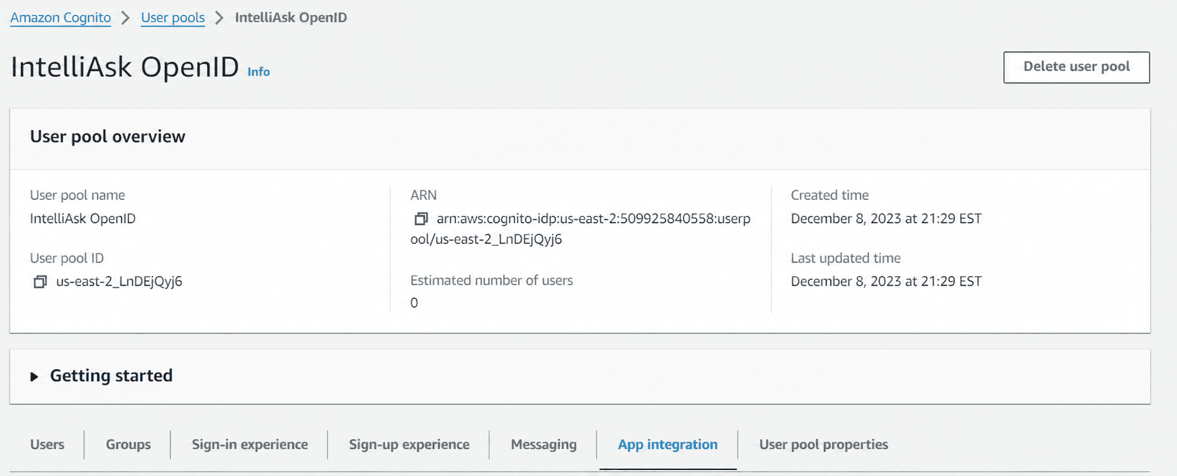Viewport: 1177px width, 476px height.
Task: Select the Sign-up experience tab
Action: (409, 444)
